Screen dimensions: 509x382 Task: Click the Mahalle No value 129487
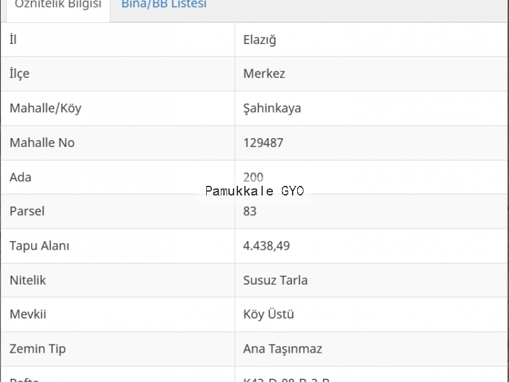click(x=263, y=143)
